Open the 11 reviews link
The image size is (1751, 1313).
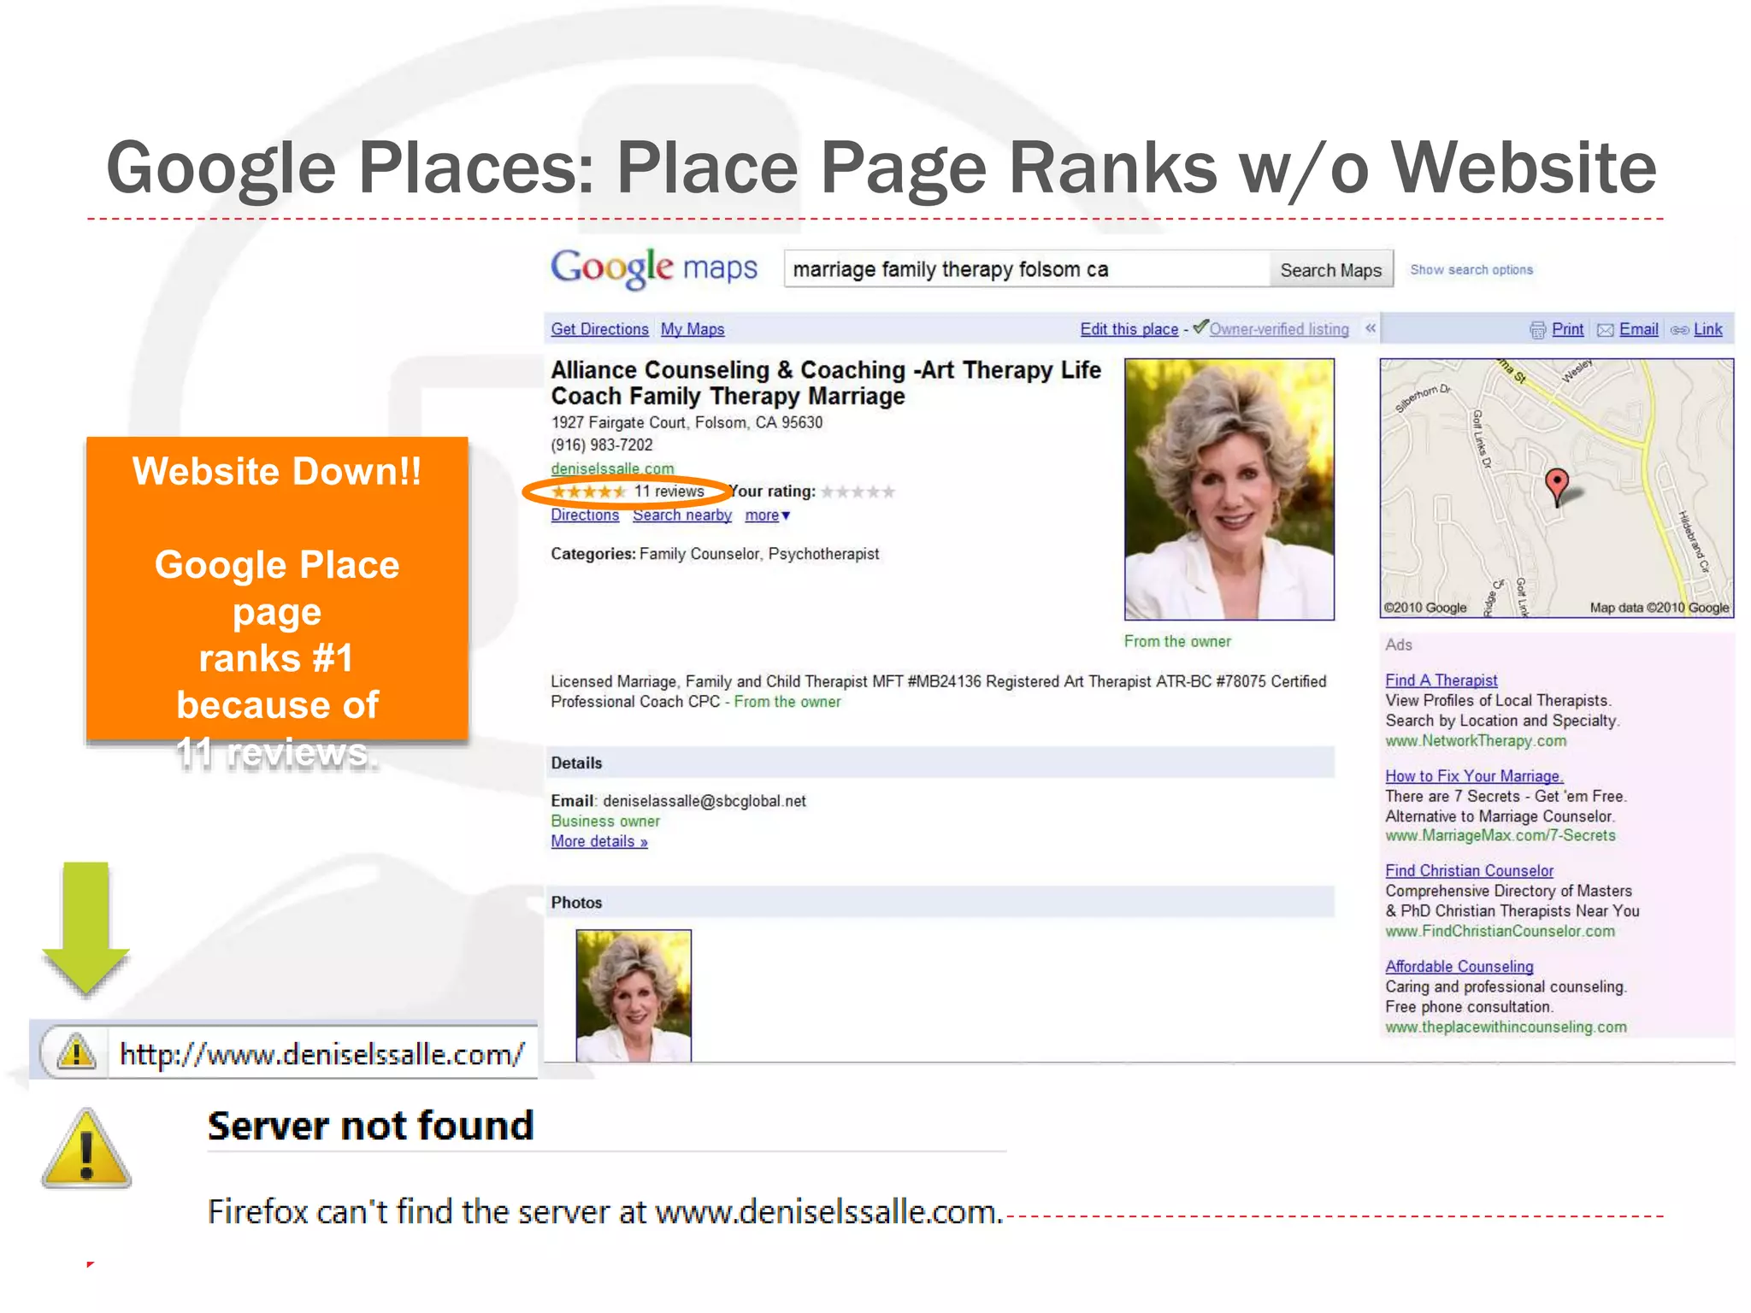[669, 492]
